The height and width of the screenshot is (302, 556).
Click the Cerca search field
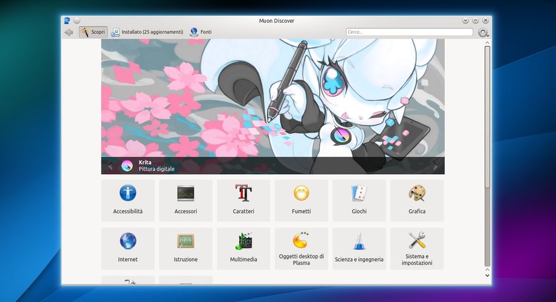(x=409, y=32)
